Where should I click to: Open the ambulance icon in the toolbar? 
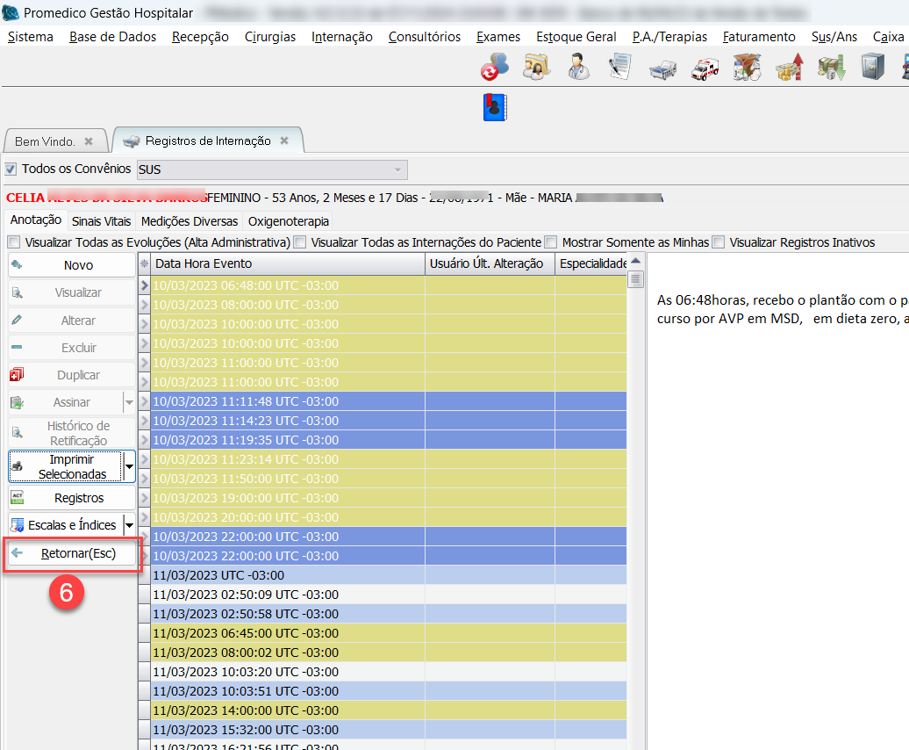point(705,68)
